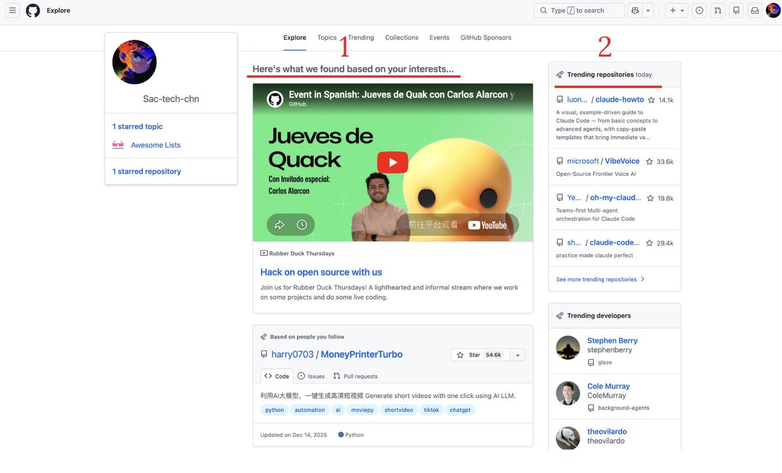
Task: Focus the Type / to search field
Action: pos(579,10)
